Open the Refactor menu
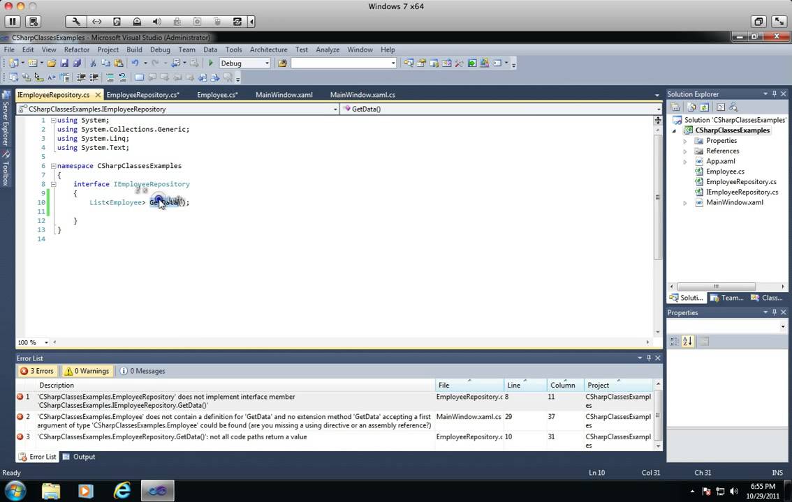The height and width of the screenshot is (502, 792). 76,50
